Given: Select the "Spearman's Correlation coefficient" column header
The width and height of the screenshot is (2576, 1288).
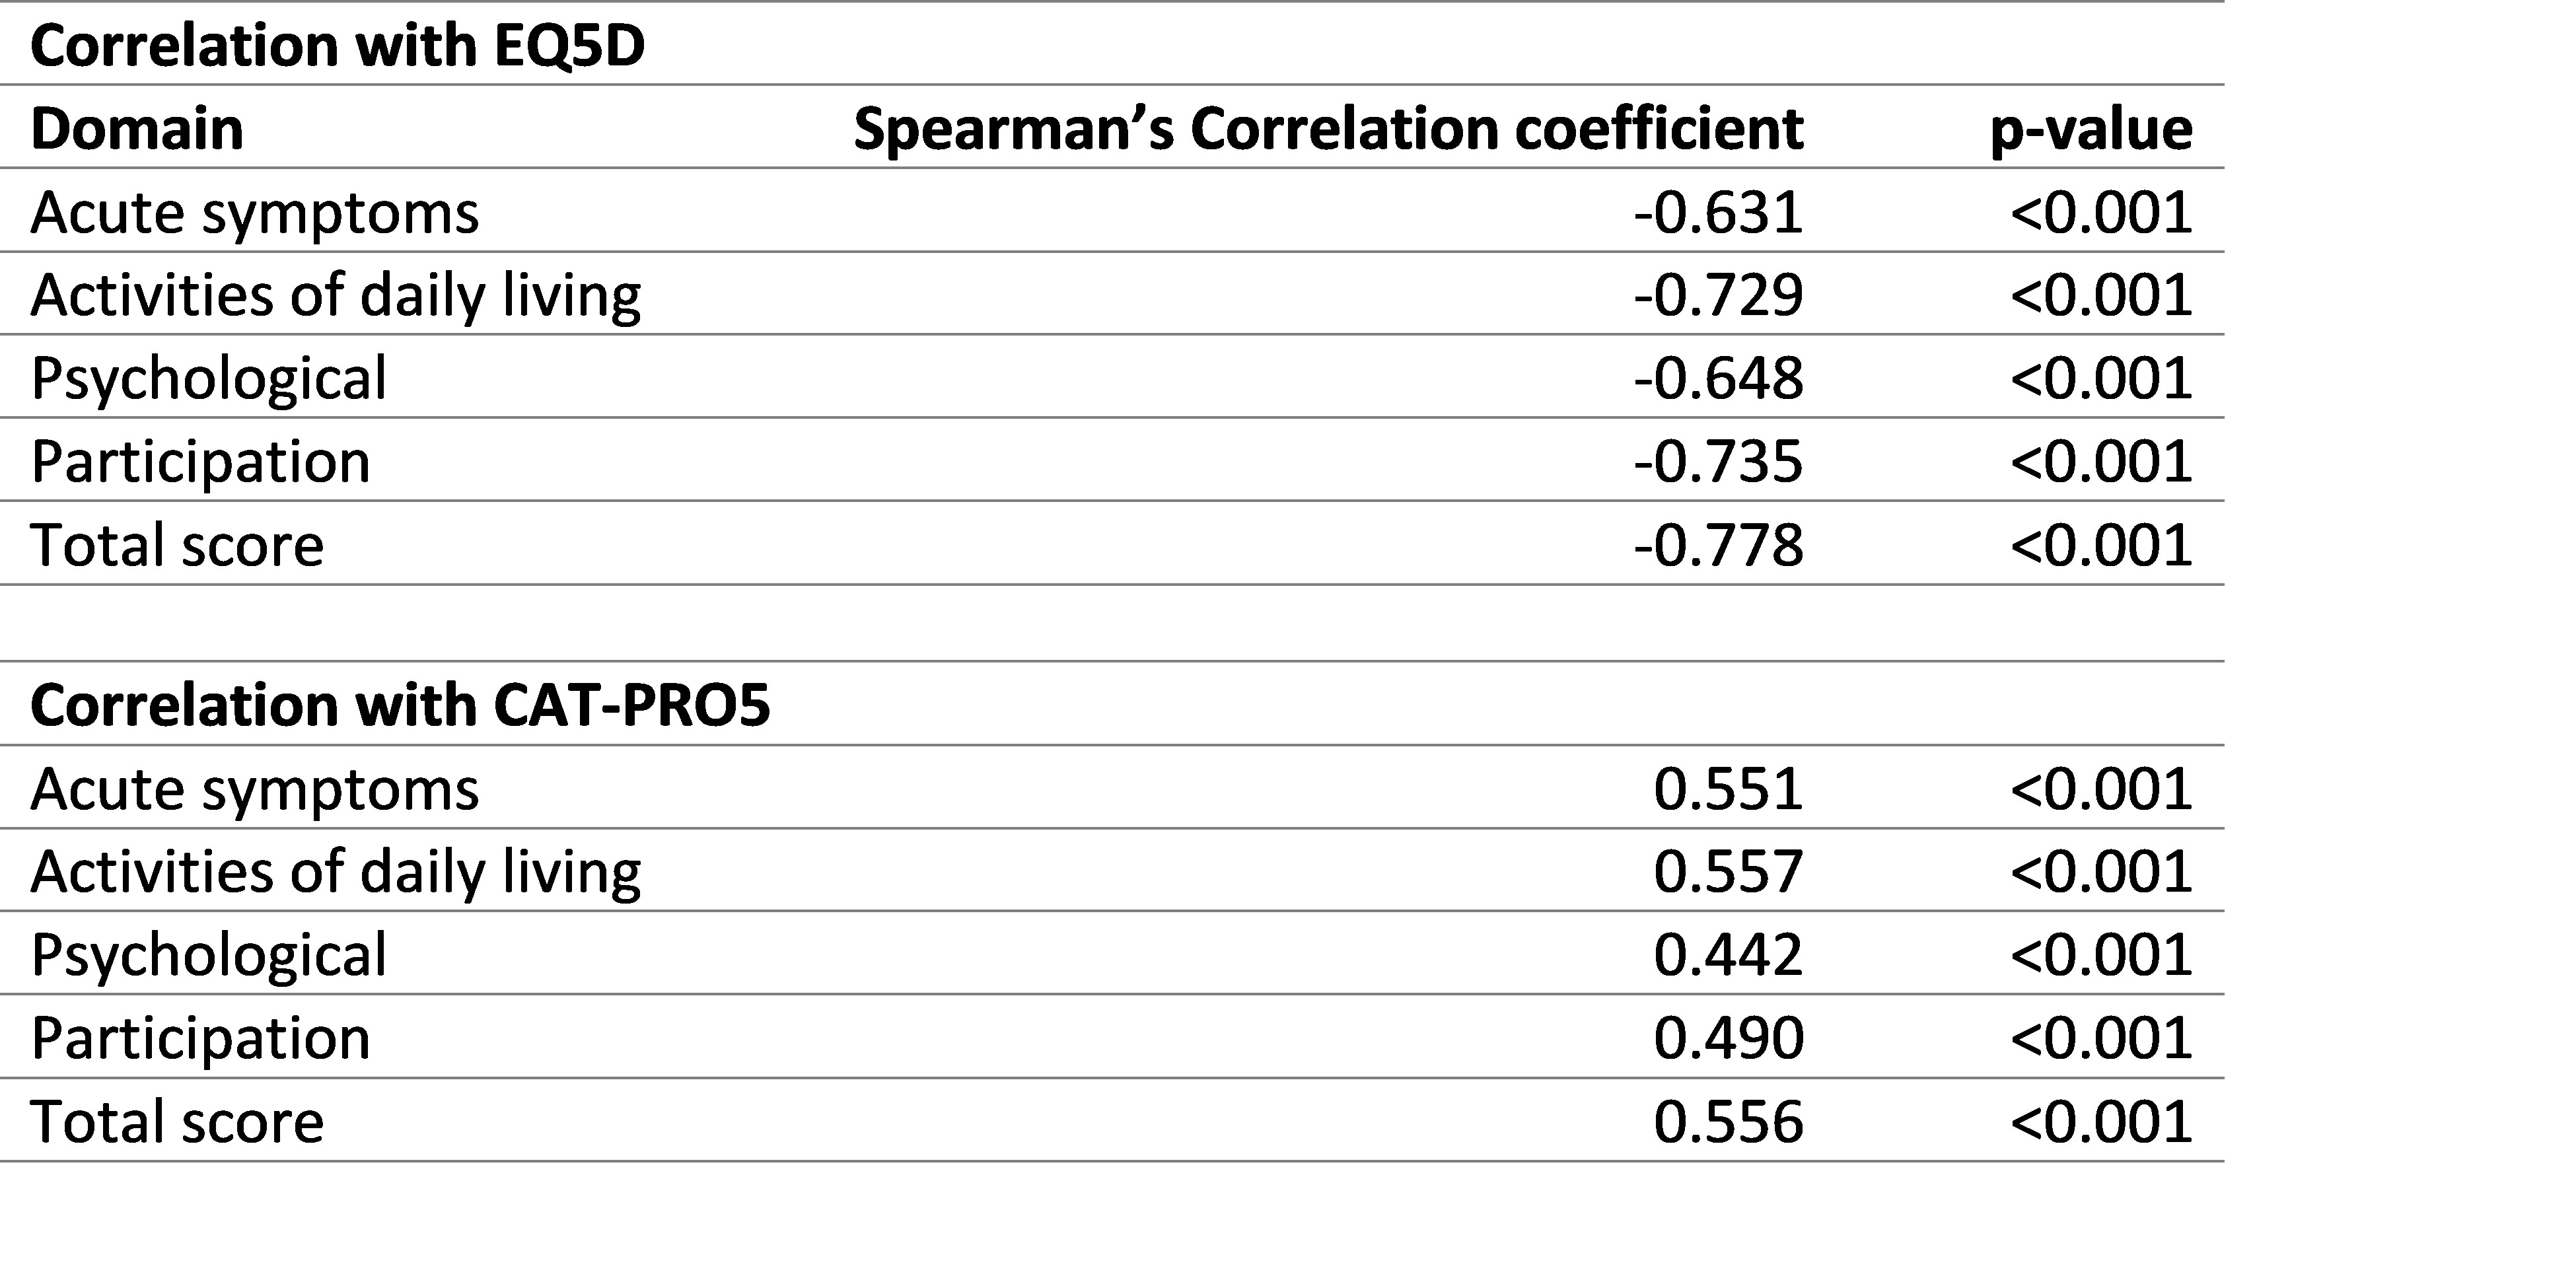Looking at the screenshot, I should click(1328, 129).
